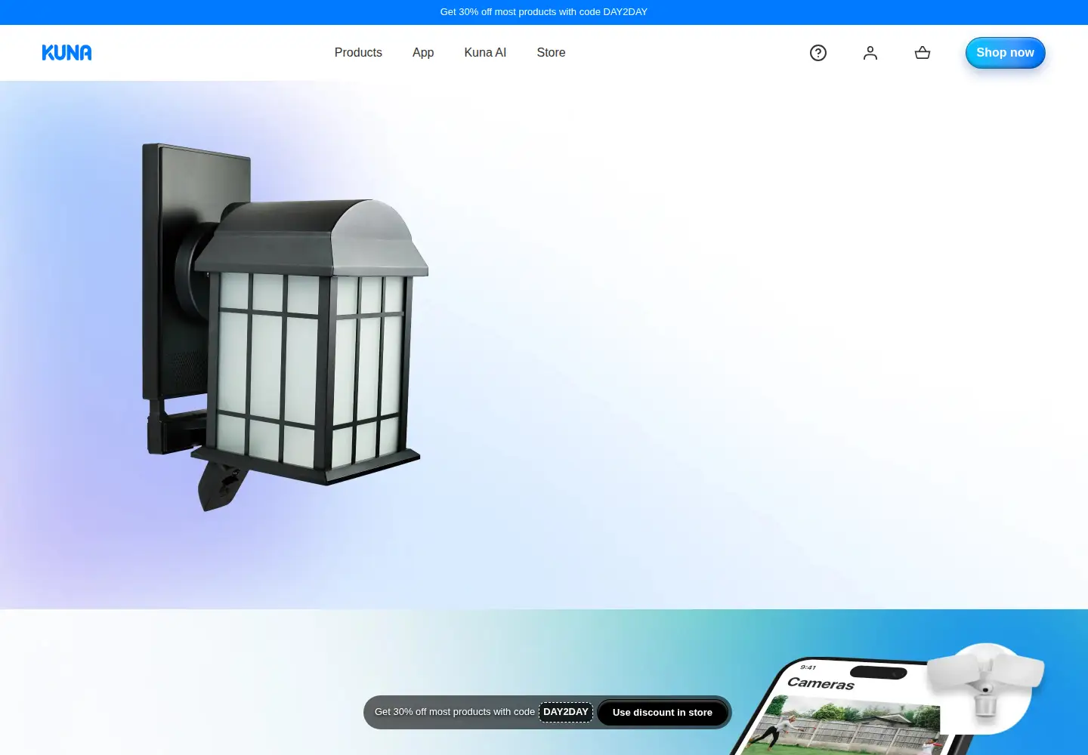Open the user account icon
Image resolution: width=1088 pixels, height=755 pixels.
pyautogui.click(x=870, y=53)
